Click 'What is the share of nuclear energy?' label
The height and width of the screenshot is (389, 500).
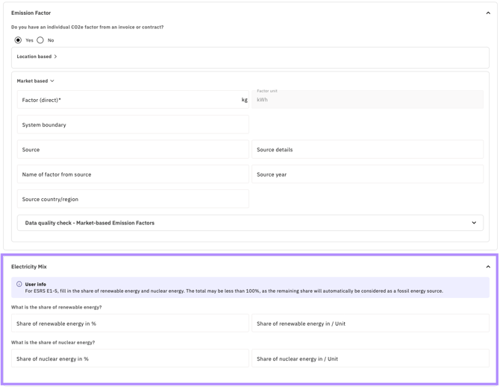[53, 343]
